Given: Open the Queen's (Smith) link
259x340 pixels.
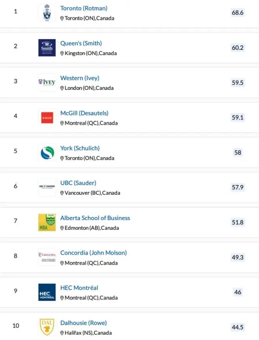Looking at the screenshot, I should tap(81, 43).
